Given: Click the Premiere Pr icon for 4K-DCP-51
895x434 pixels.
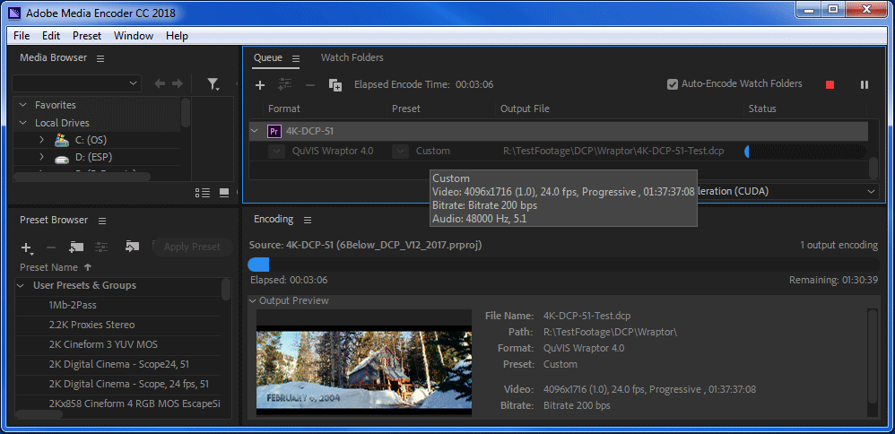Looking at the screenshot, I should pyautogui.click(x=274, y=131).
